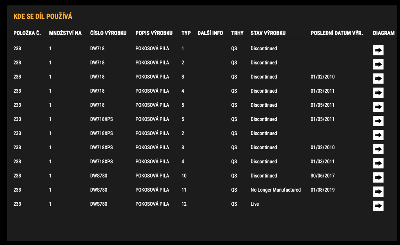Click DW718XPS in the type 4 row

(x=101, y=161)
